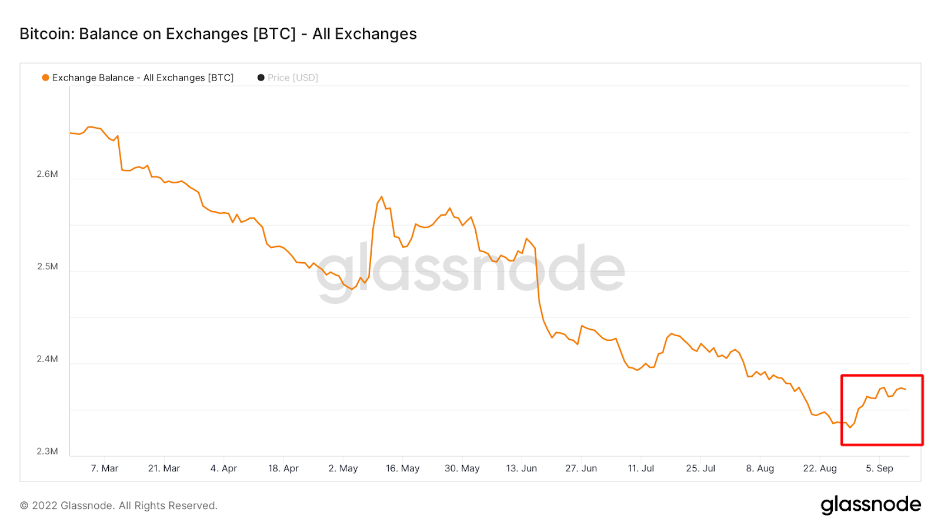Click the 5. Sep axis label

pyautogui.click(x=879, y=468)
